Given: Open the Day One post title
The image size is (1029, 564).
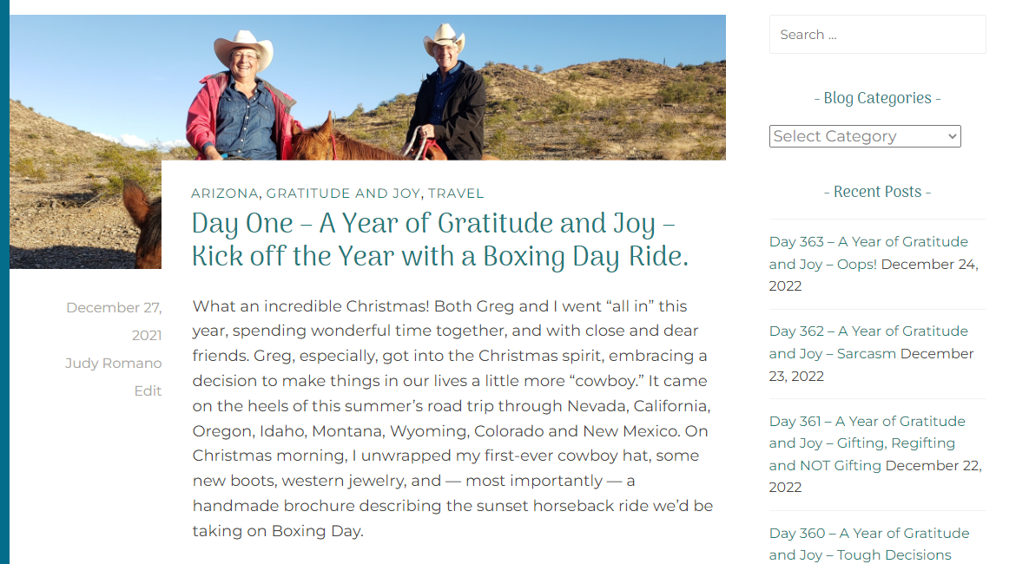Looking at the screenshot, I should [x=439, y=240].
